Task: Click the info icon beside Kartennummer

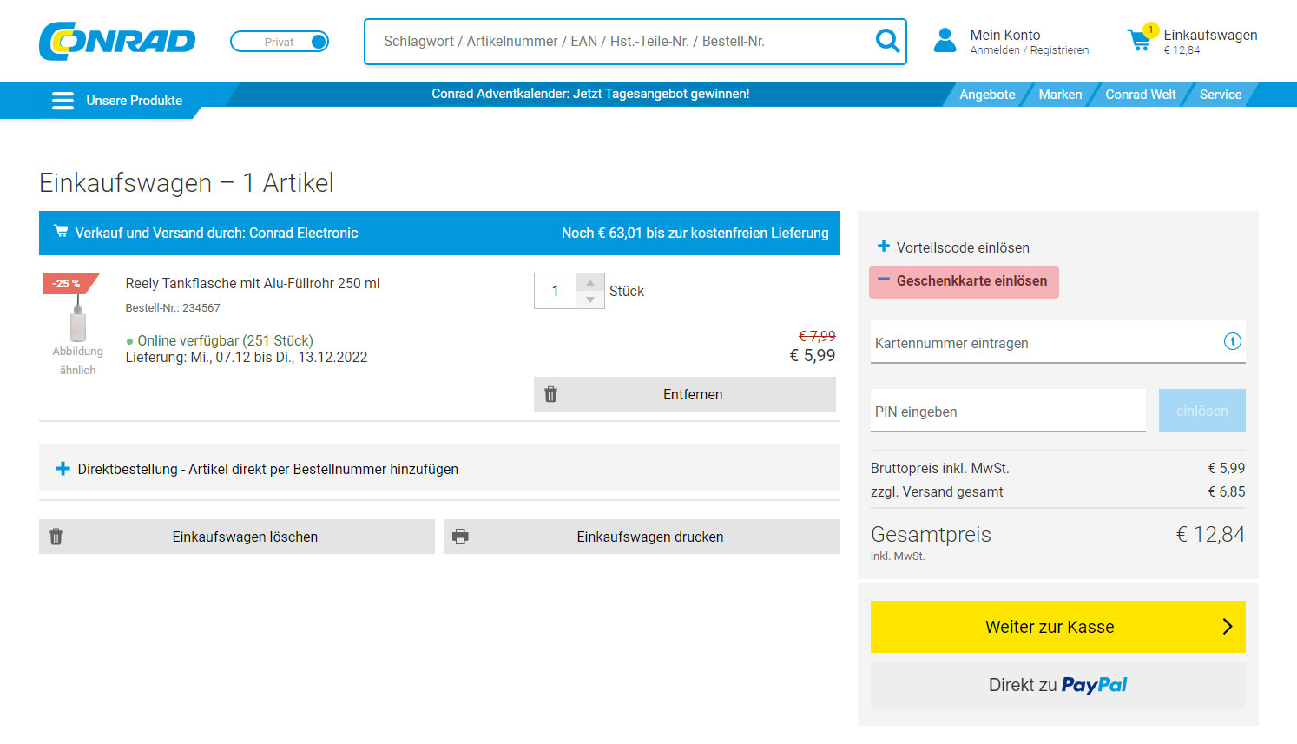Action: 1232,341
